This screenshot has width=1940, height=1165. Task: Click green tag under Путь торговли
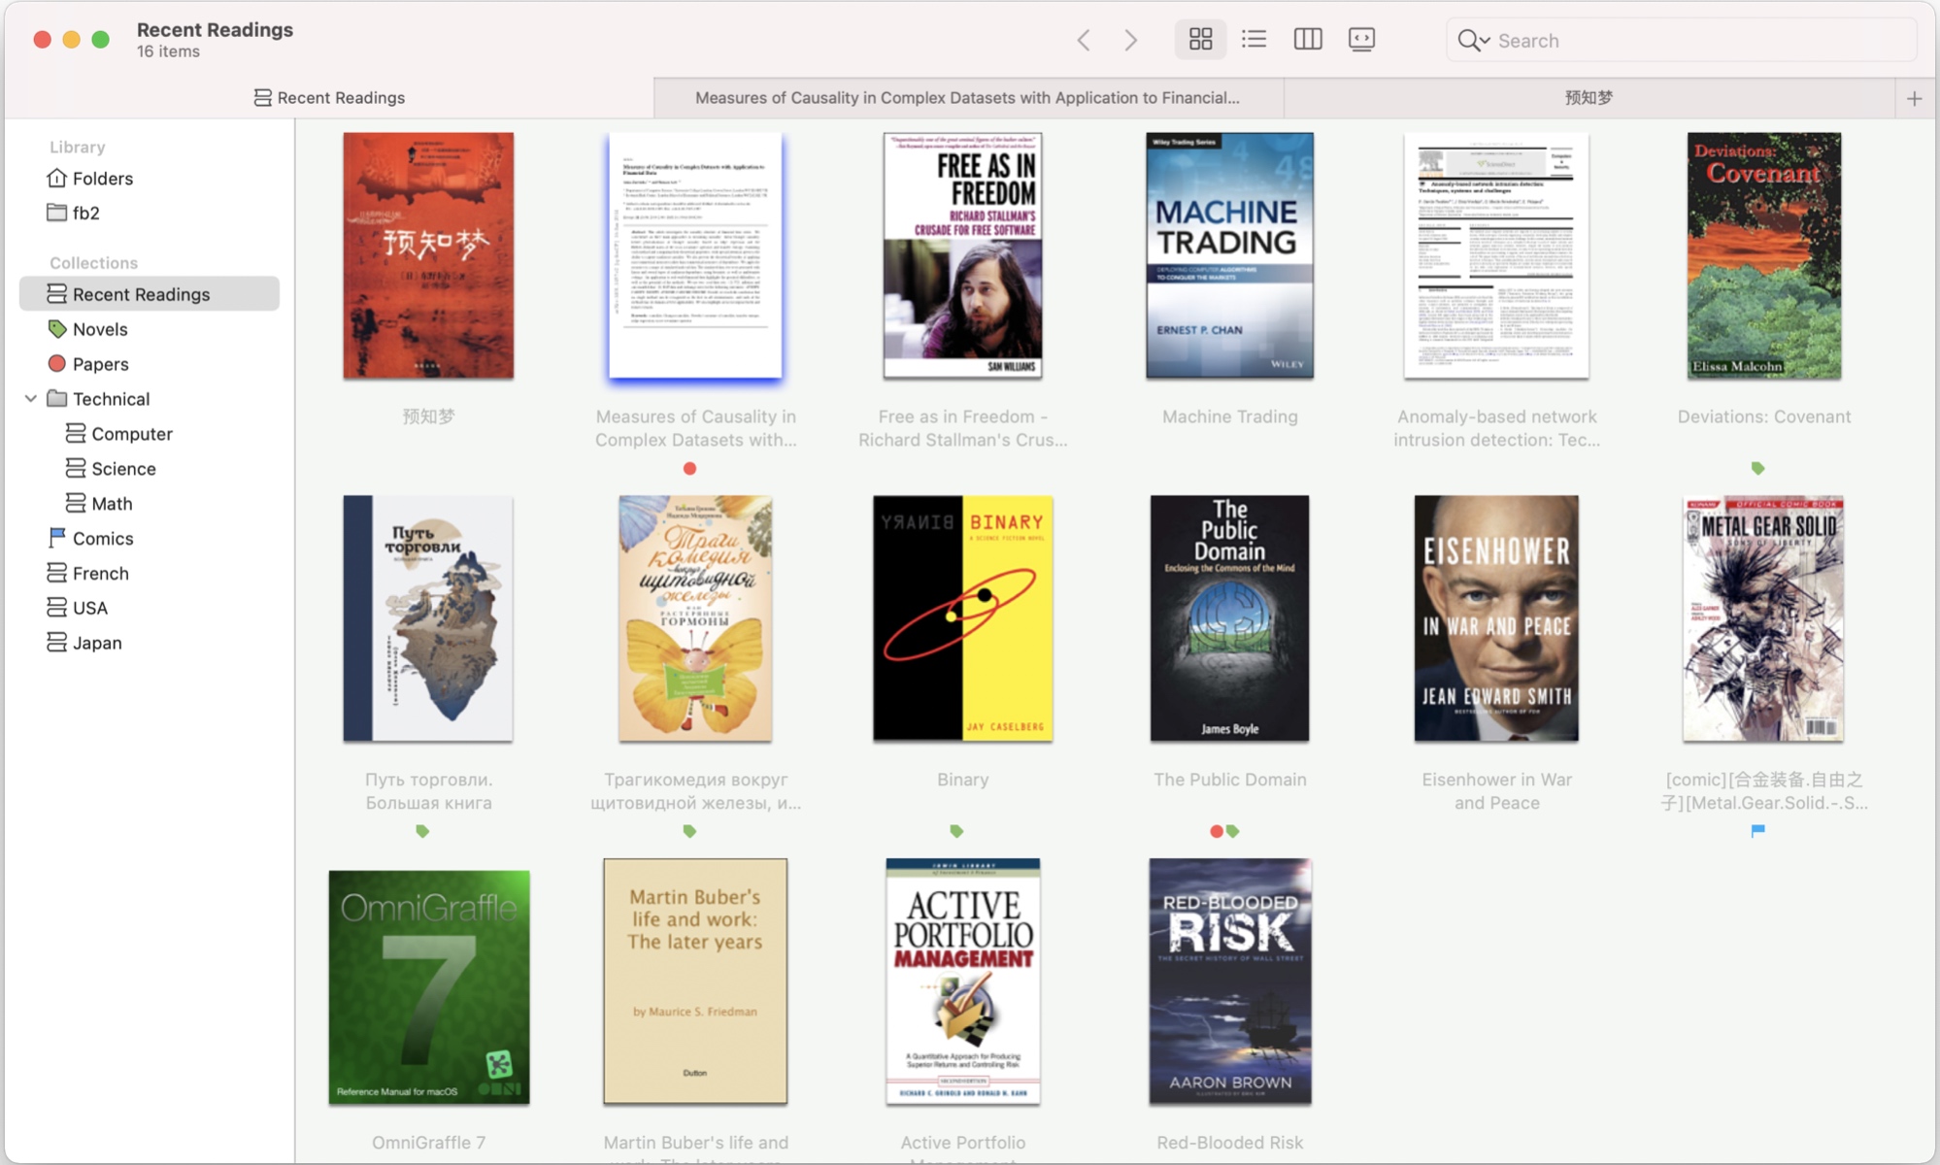(422, 831)
